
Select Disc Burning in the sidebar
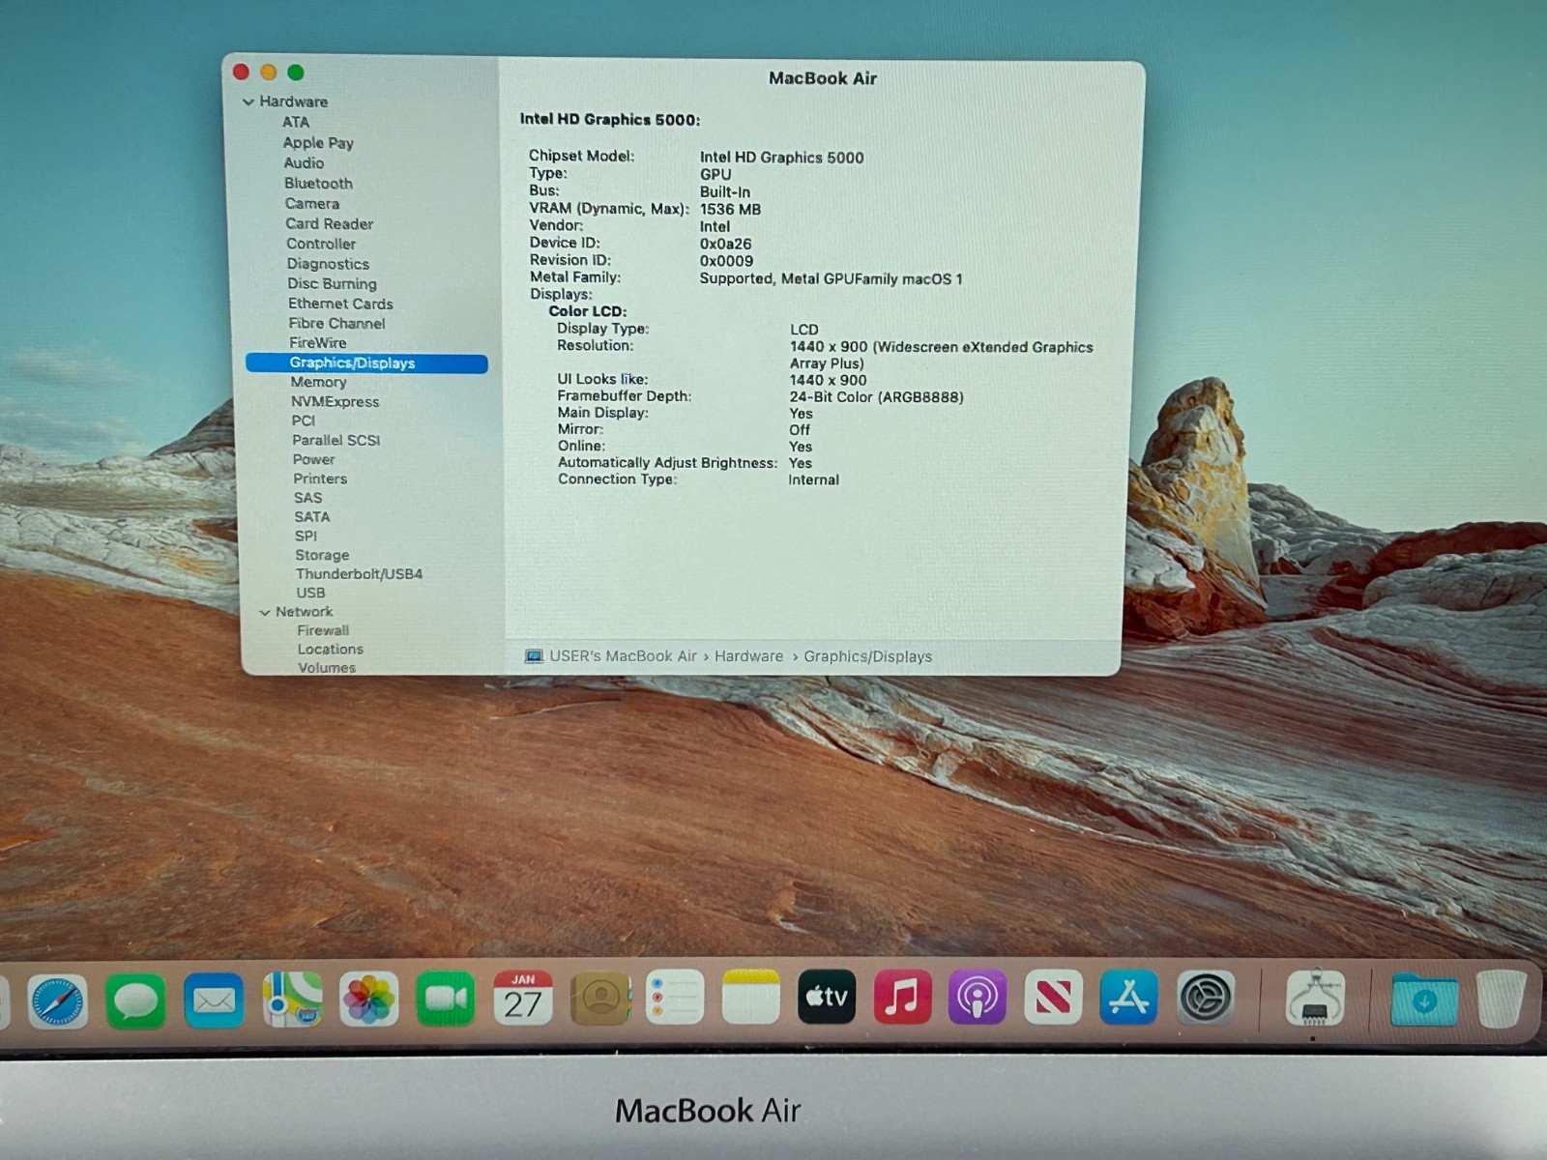(x=332, y=284)
